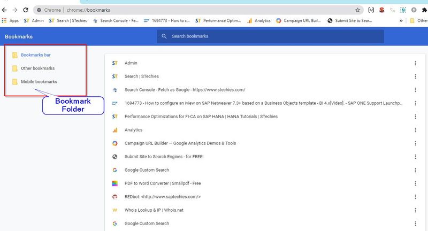
Task: Click the Analytics bar-chart favicon in list
Action: coord(115,130)
